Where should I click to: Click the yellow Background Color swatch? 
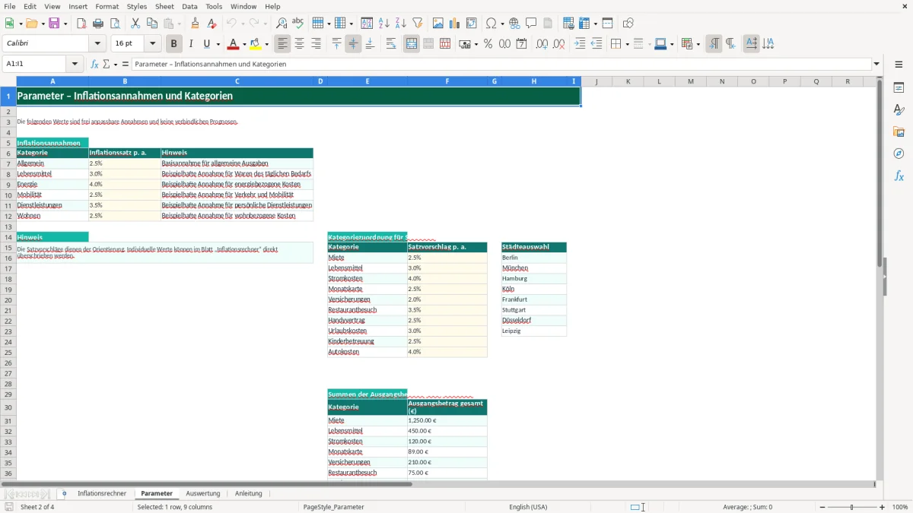pos(256,44)
